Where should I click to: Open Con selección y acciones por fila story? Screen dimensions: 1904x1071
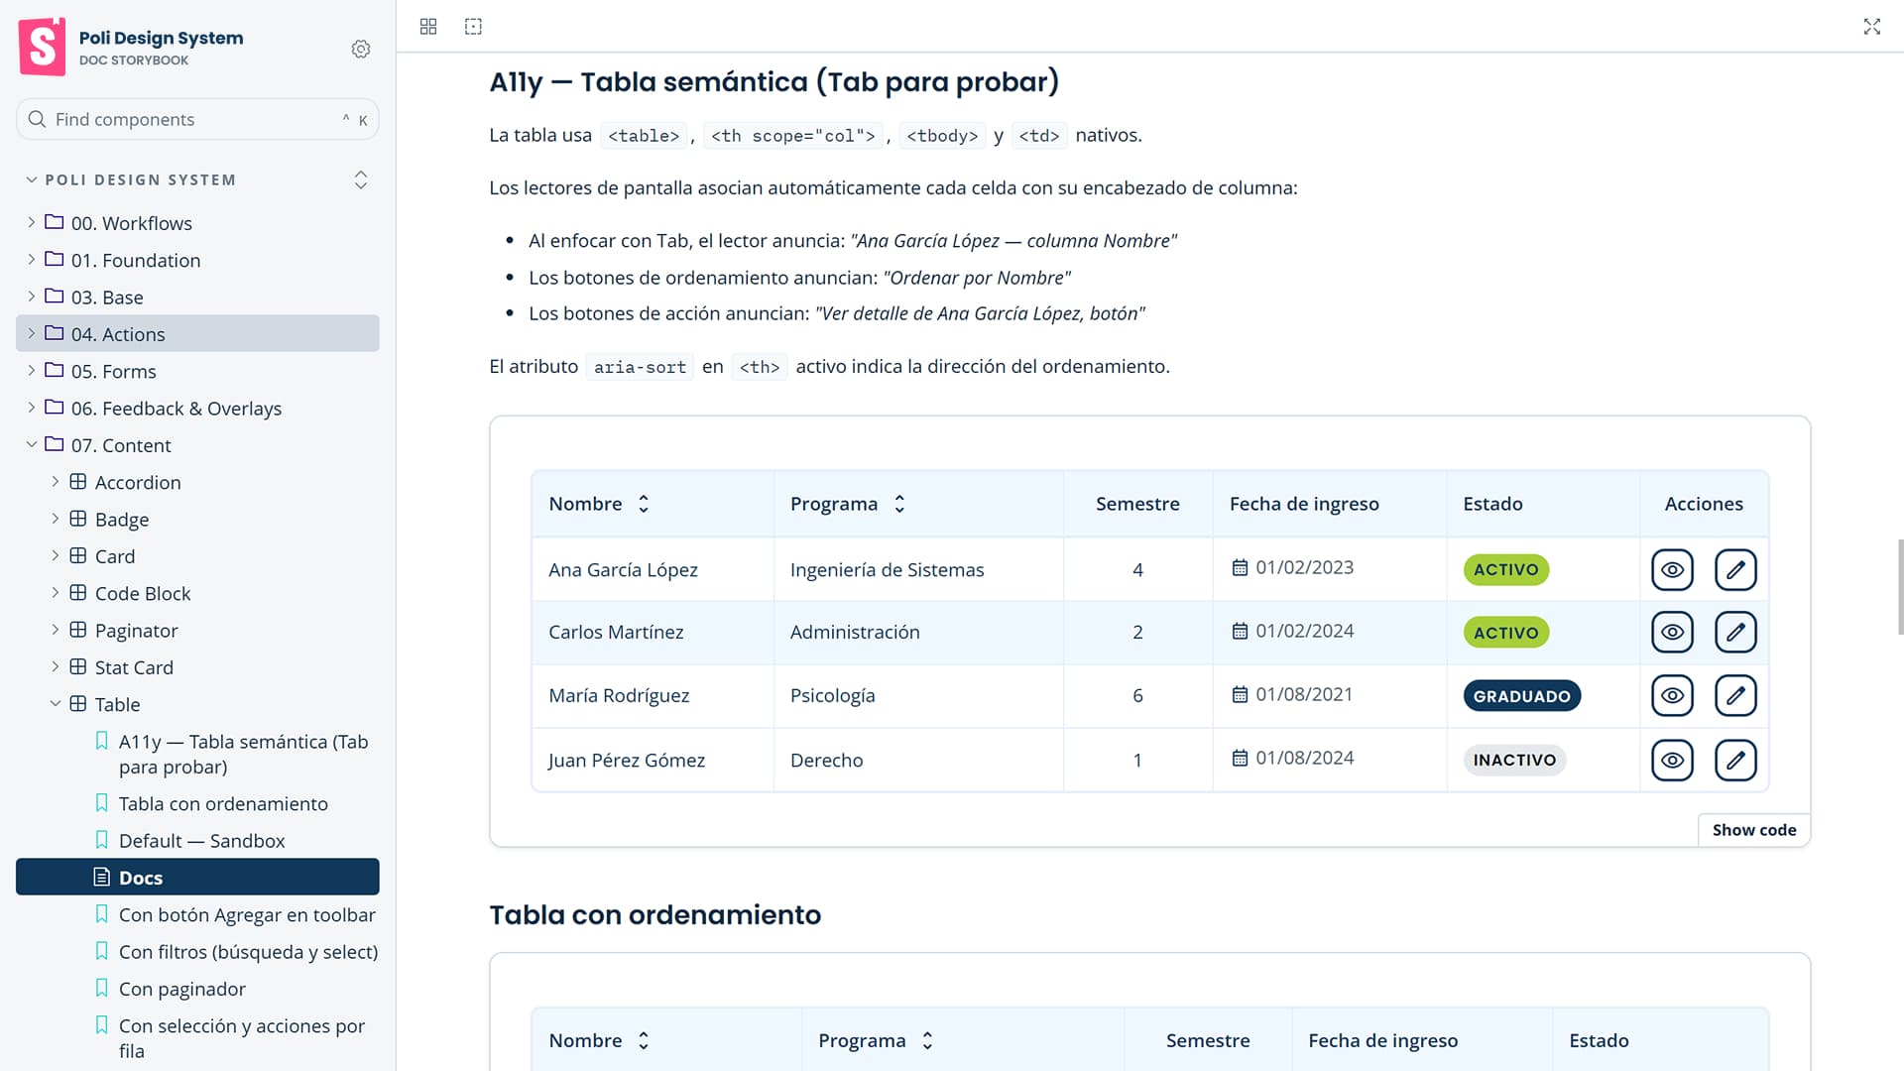[197, 1038]
